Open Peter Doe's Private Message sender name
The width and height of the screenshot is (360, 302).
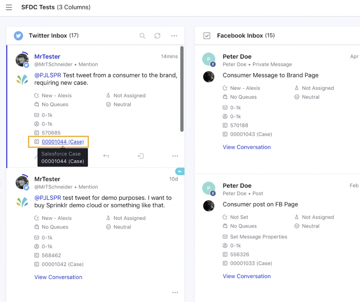click(237, 56)
